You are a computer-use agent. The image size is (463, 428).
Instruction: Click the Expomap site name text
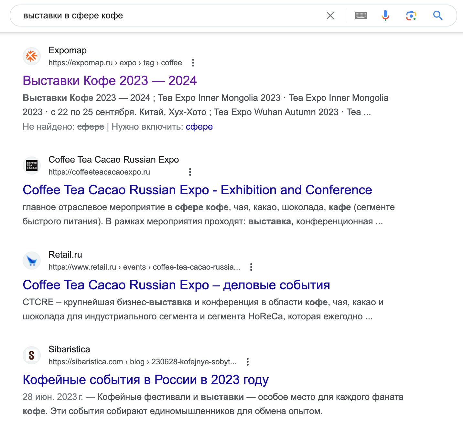point(68,50)
